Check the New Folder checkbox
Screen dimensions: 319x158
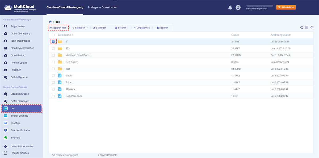pos(53,62)
